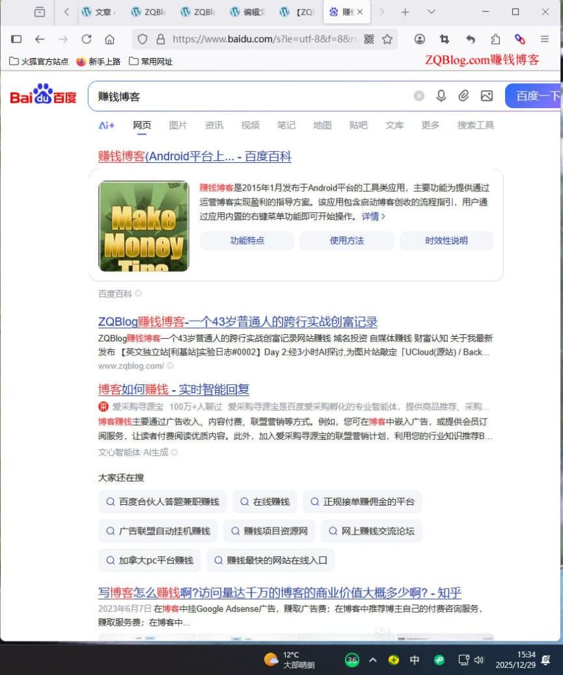Viewport: 563px width, 675px height.
Task: Click the browser address bar URL
Action: click(x=265, y=39)
